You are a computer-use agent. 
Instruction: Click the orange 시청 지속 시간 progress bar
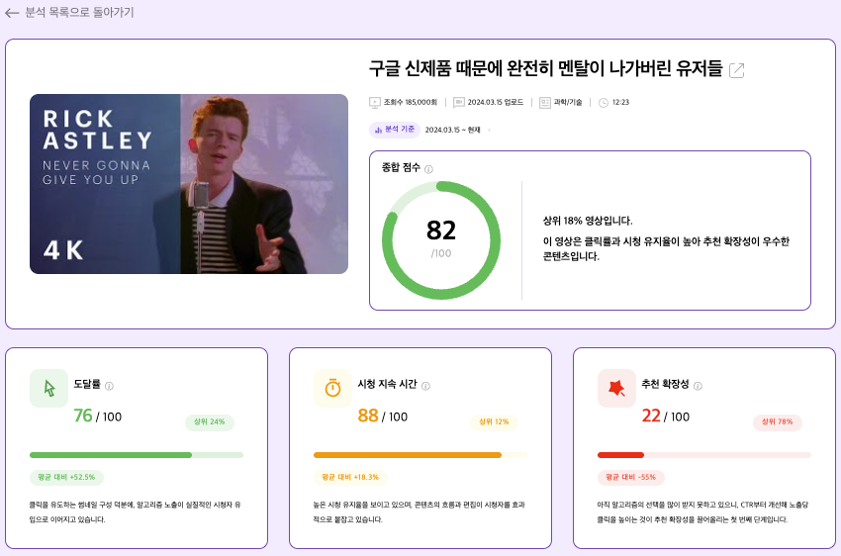(420, 455)
